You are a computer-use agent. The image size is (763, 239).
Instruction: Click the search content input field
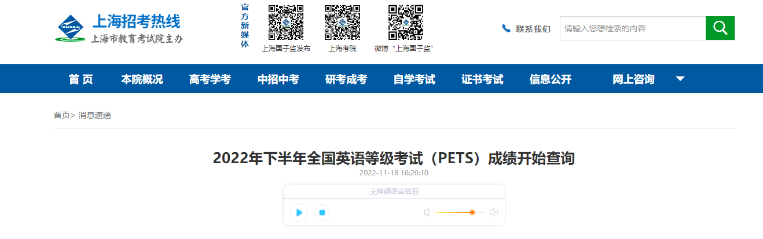click(x=633, y=28)
